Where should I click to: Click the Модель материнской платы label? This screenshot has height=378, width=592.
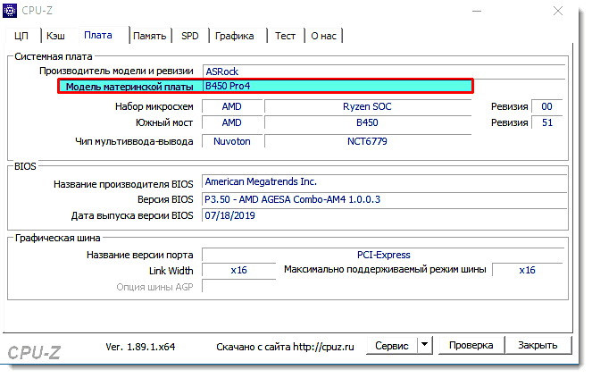pyautogui.click(x=129, y=87)
